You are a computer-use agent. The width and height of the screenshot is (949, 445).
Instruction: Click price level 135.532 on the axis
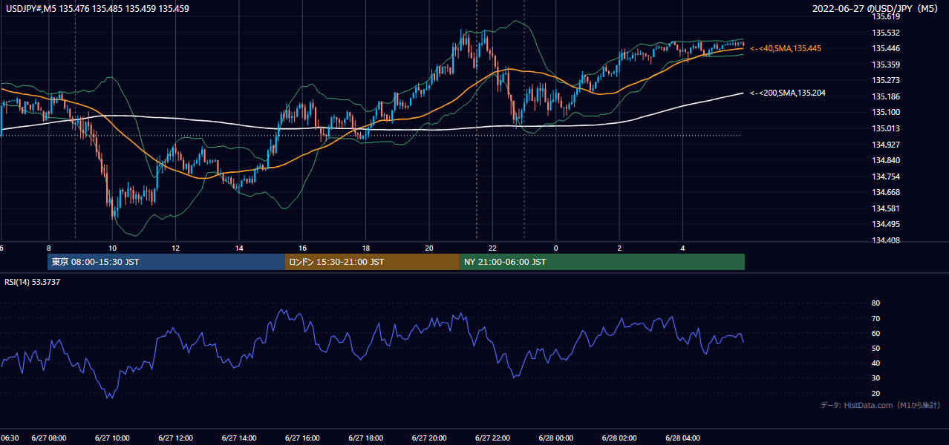coord(886,33)
